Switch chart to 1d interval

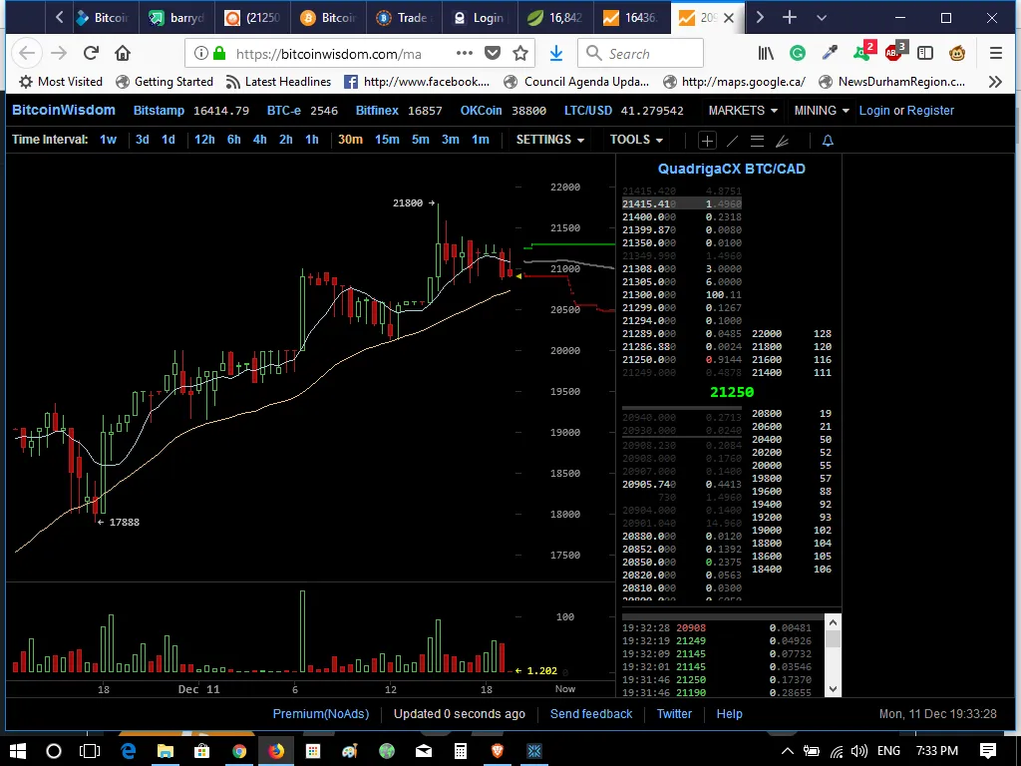pyautogui.click(x=168, y=140)
